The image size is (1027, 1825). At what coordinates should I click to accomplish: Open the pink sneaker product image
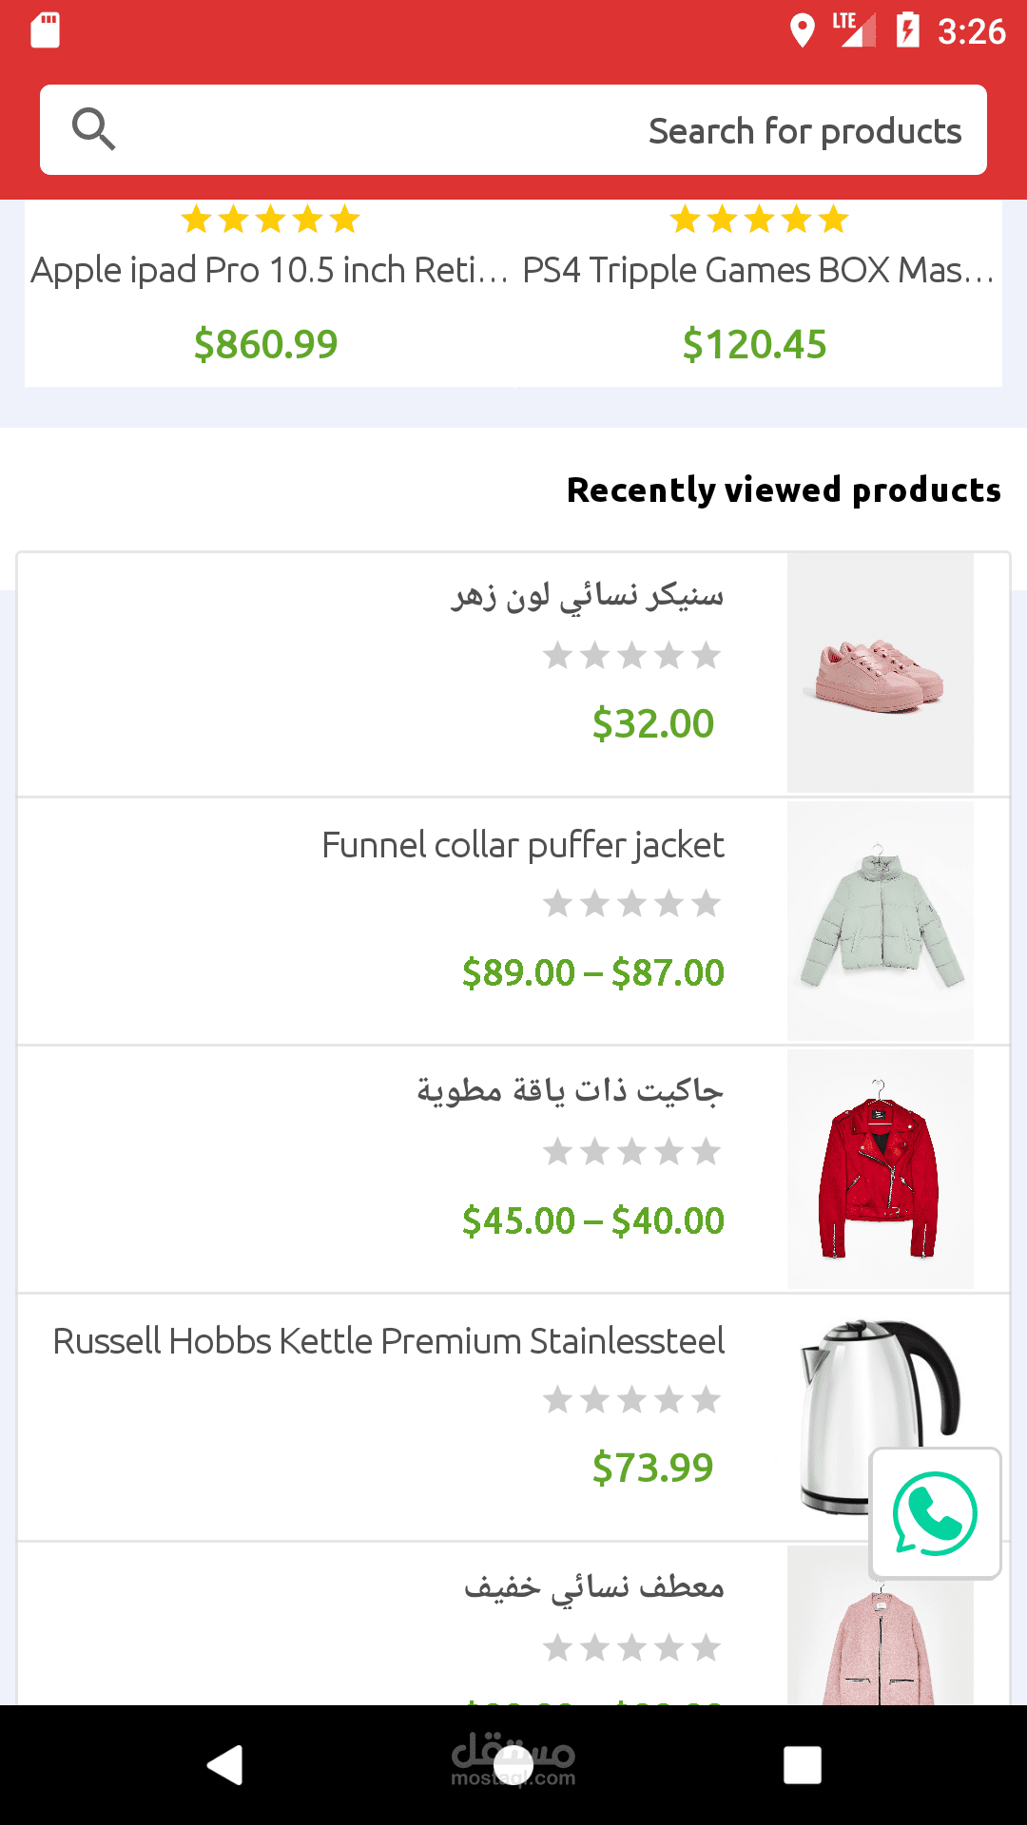(x=880, y=673)
